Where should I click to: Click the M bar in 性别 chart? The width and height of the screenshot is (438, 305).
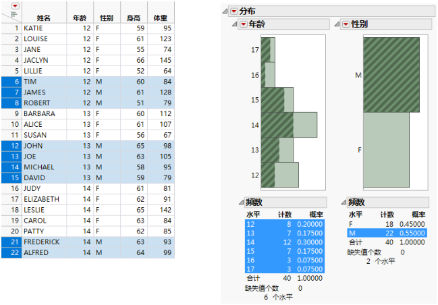(391, 75)
